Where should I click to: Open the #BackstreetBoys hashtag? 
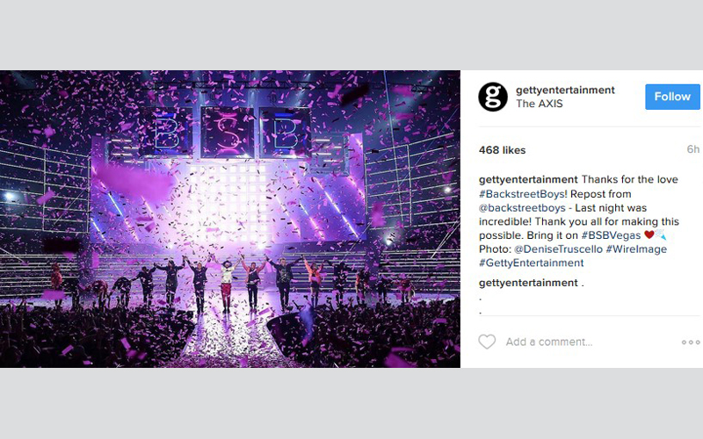coord(523,194)
